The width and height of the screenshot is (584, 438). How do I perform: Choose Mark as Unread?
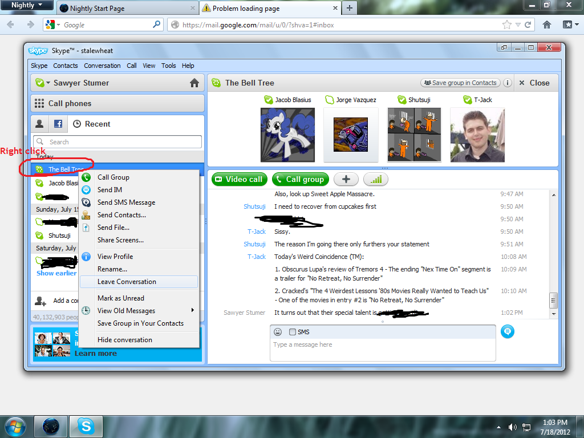[x=139, y=298]
